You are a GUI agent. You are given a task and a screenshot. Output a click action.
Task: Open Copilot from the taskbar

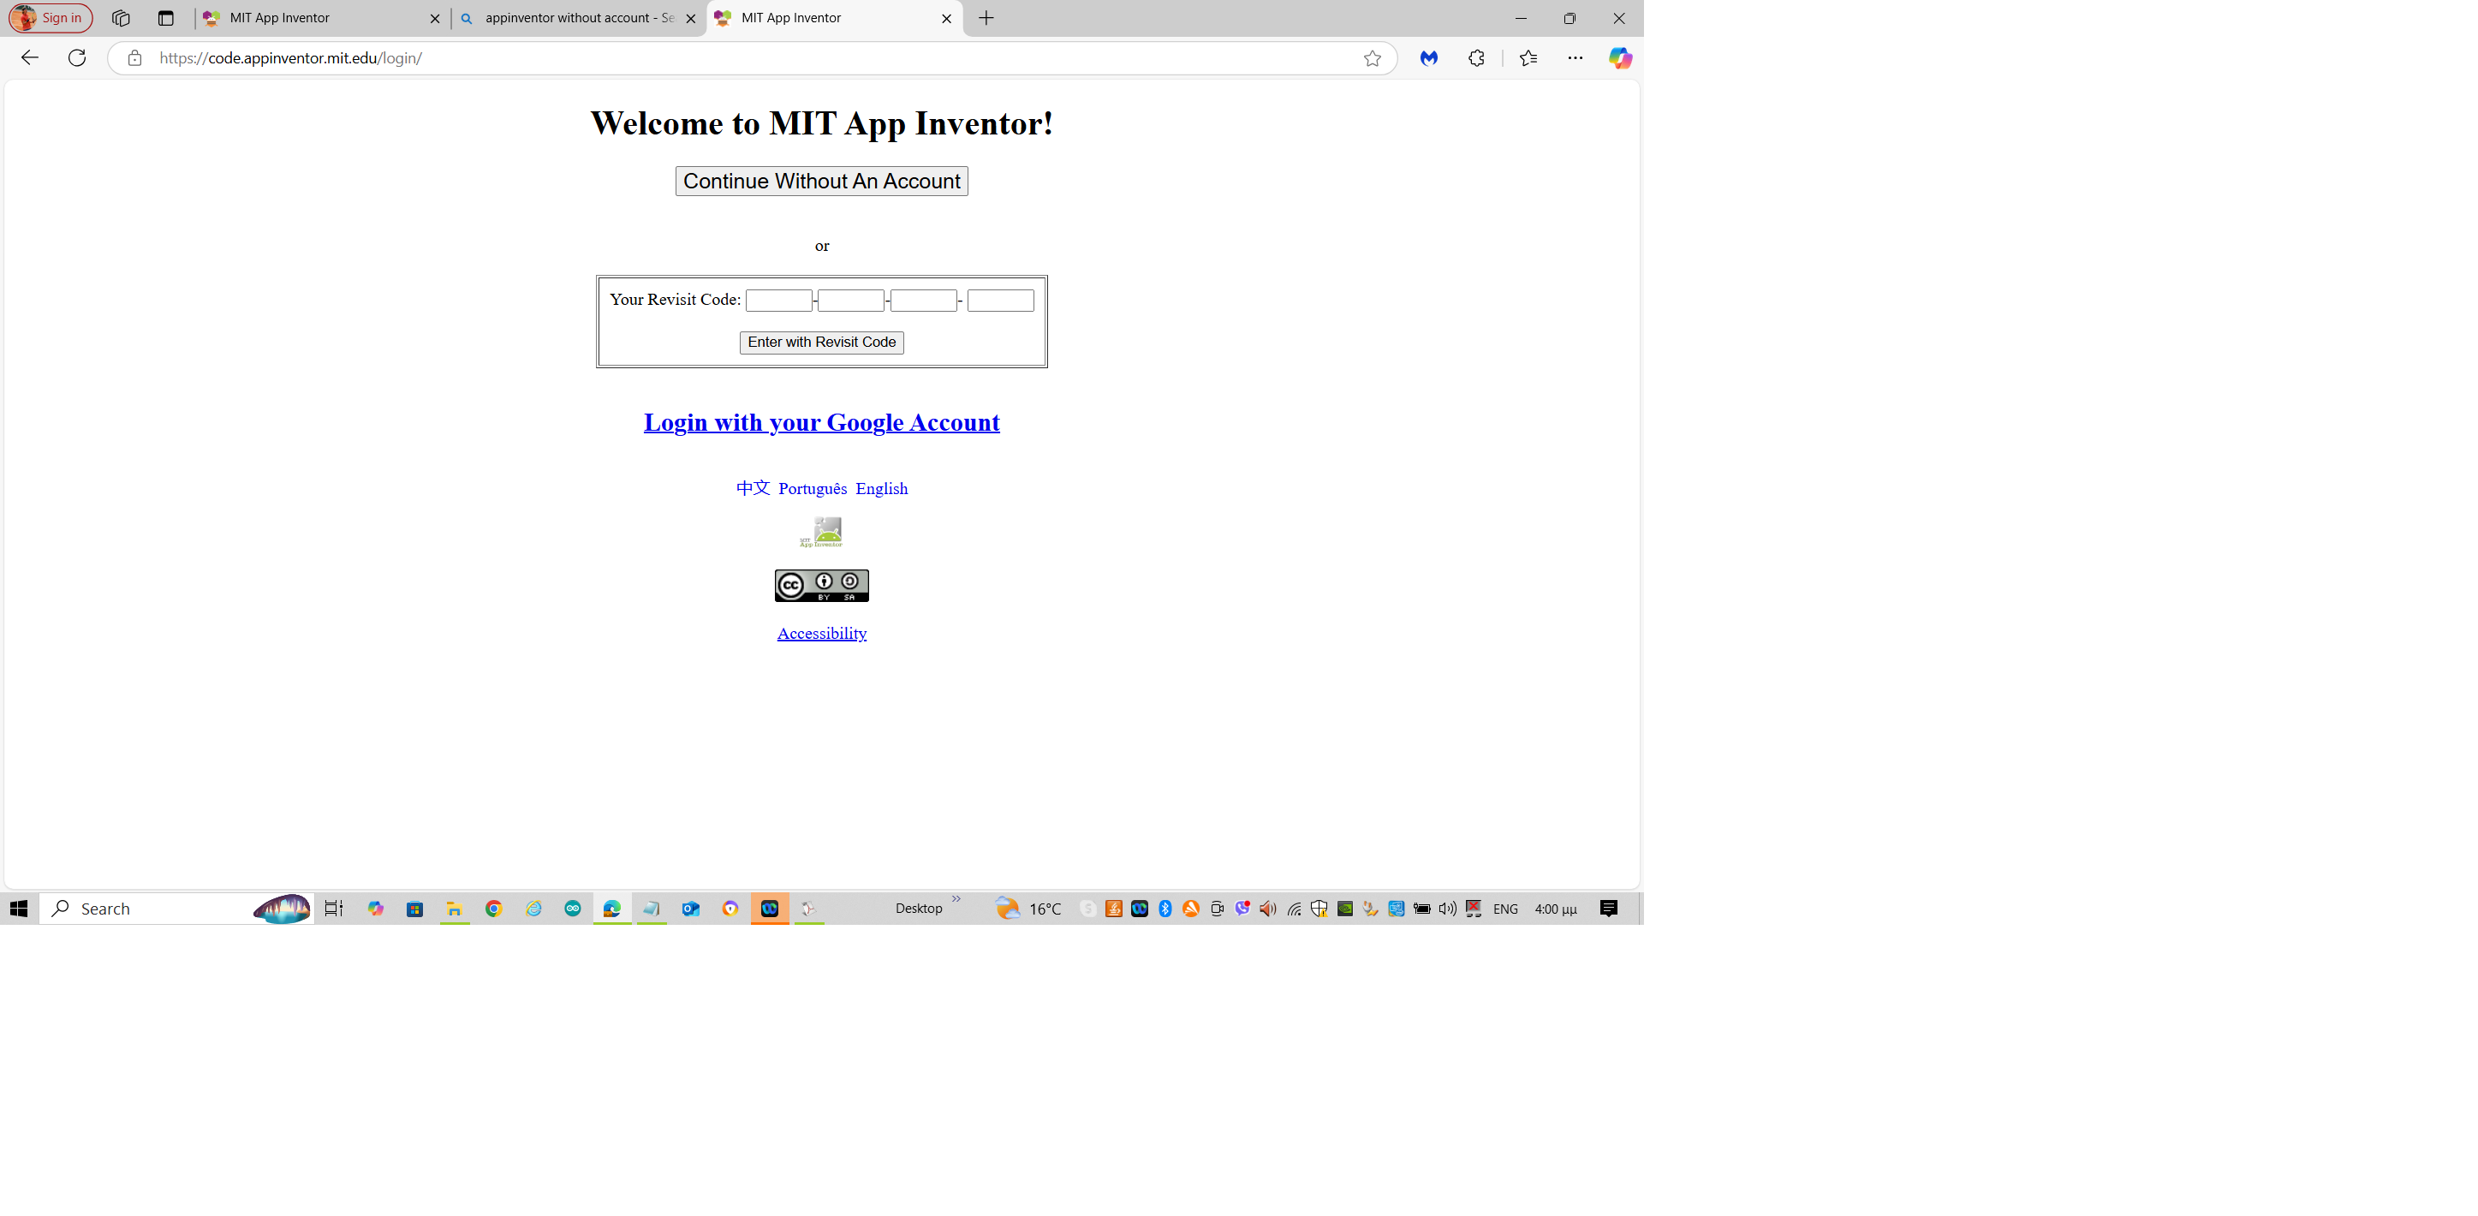375,909
